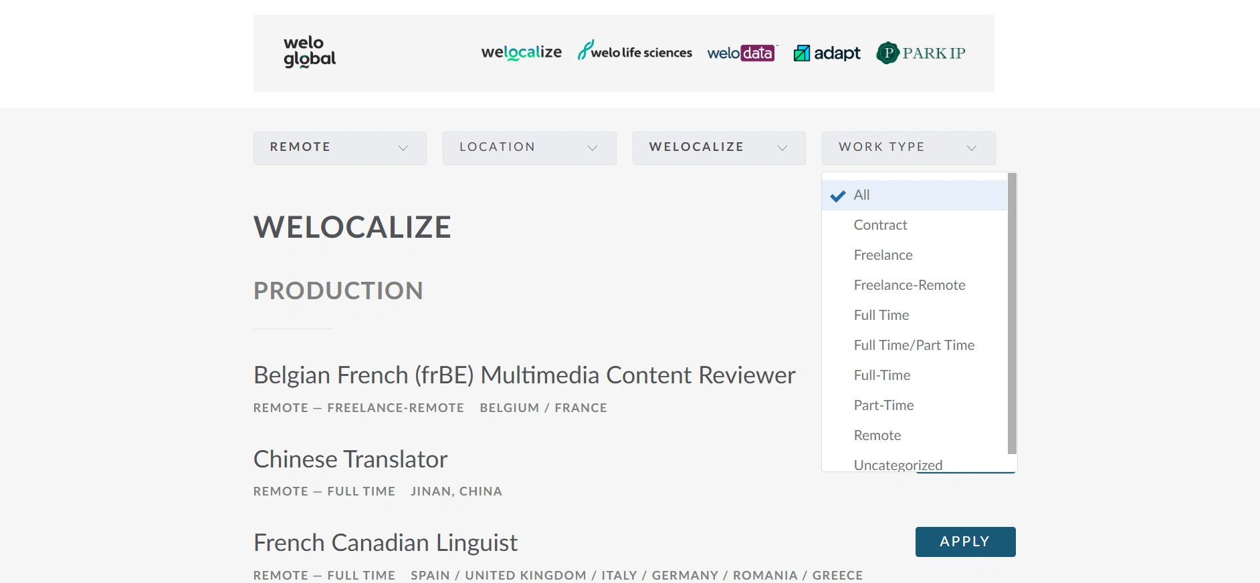Open the Park IP logo
The width and height of the screenshot is (1260, 583).
coord(921,53)
